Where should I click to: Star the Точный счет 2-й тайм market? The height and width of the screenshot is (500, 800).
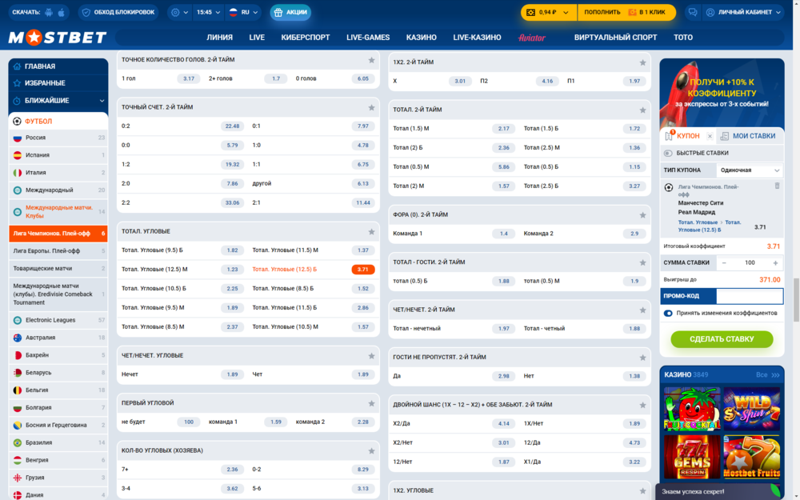click(371, 108)
